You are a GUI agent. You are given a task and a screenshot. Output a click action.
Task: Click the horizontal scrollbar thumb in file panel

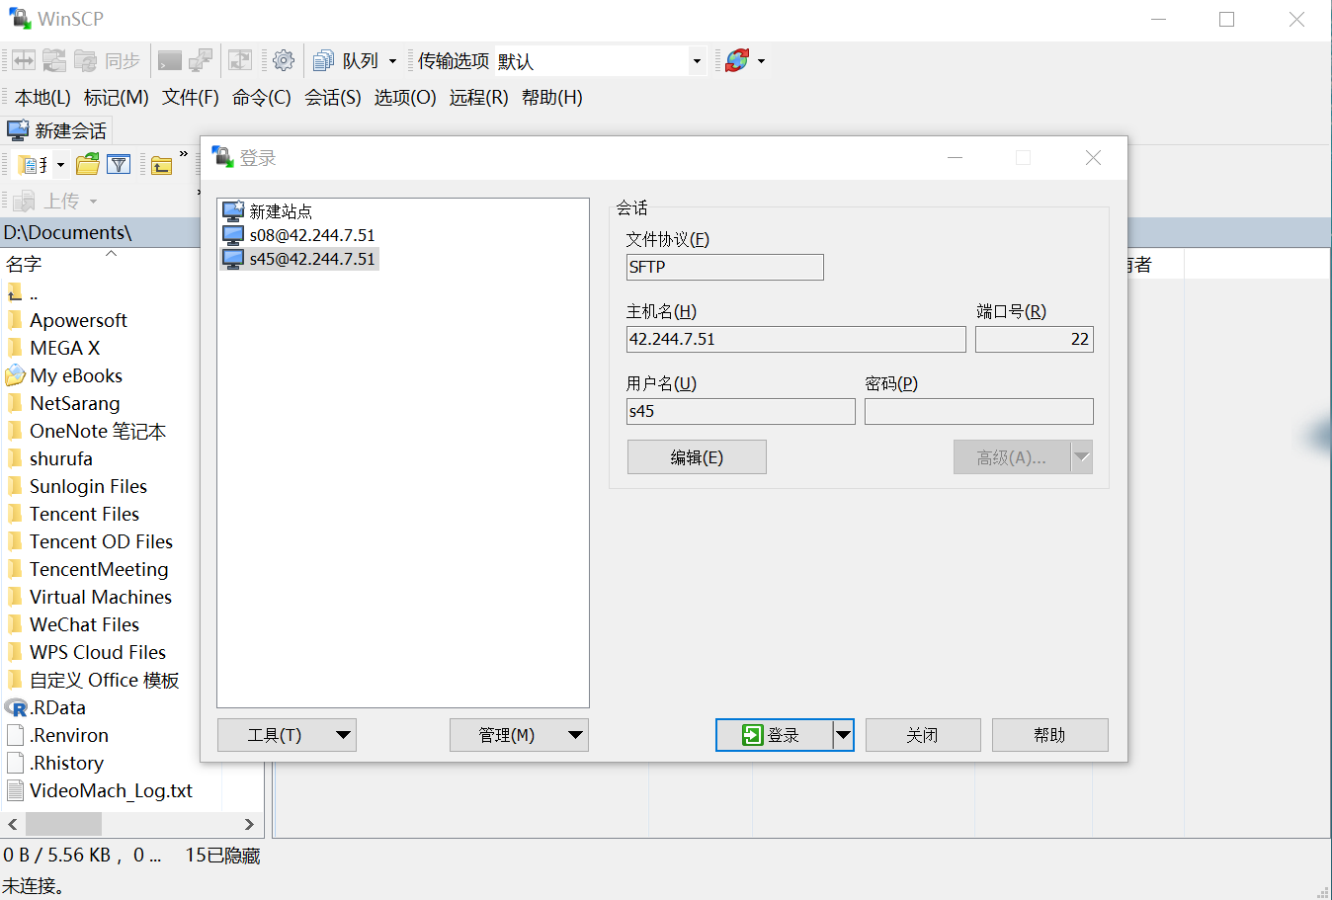point(63,824)
